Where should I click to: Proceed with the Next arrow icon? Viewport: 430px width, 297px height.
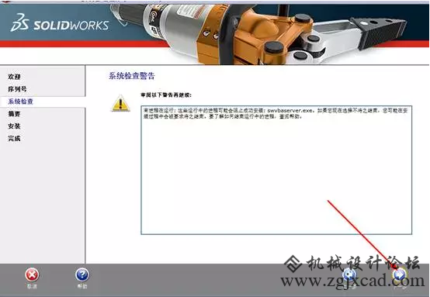tap(399, 274)
